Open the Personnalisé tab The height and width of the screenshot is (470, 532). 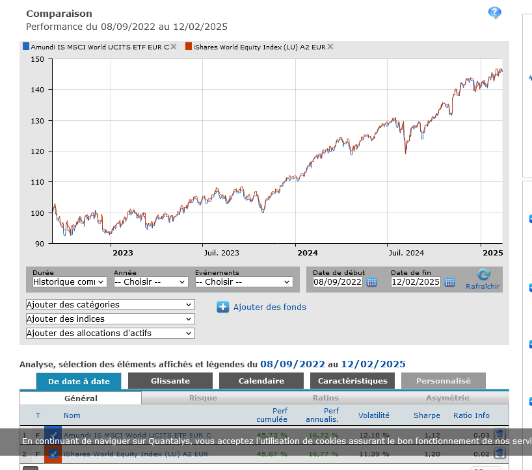[444, 381]
